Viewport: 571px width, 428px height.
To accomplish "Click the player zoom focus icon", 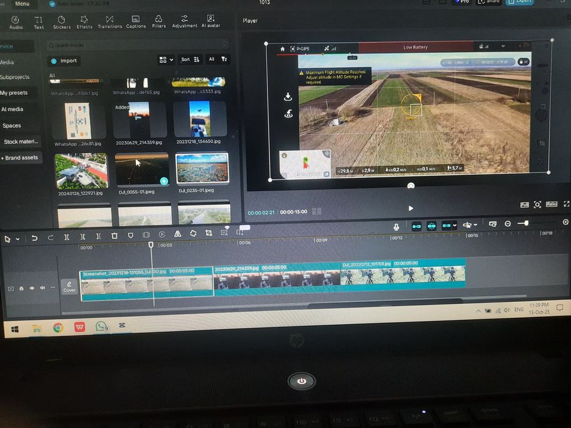I will 537,205.
